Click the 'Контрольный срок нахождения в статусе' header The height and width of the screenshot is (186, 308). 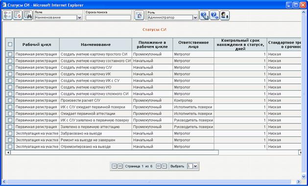pos(240,44)
